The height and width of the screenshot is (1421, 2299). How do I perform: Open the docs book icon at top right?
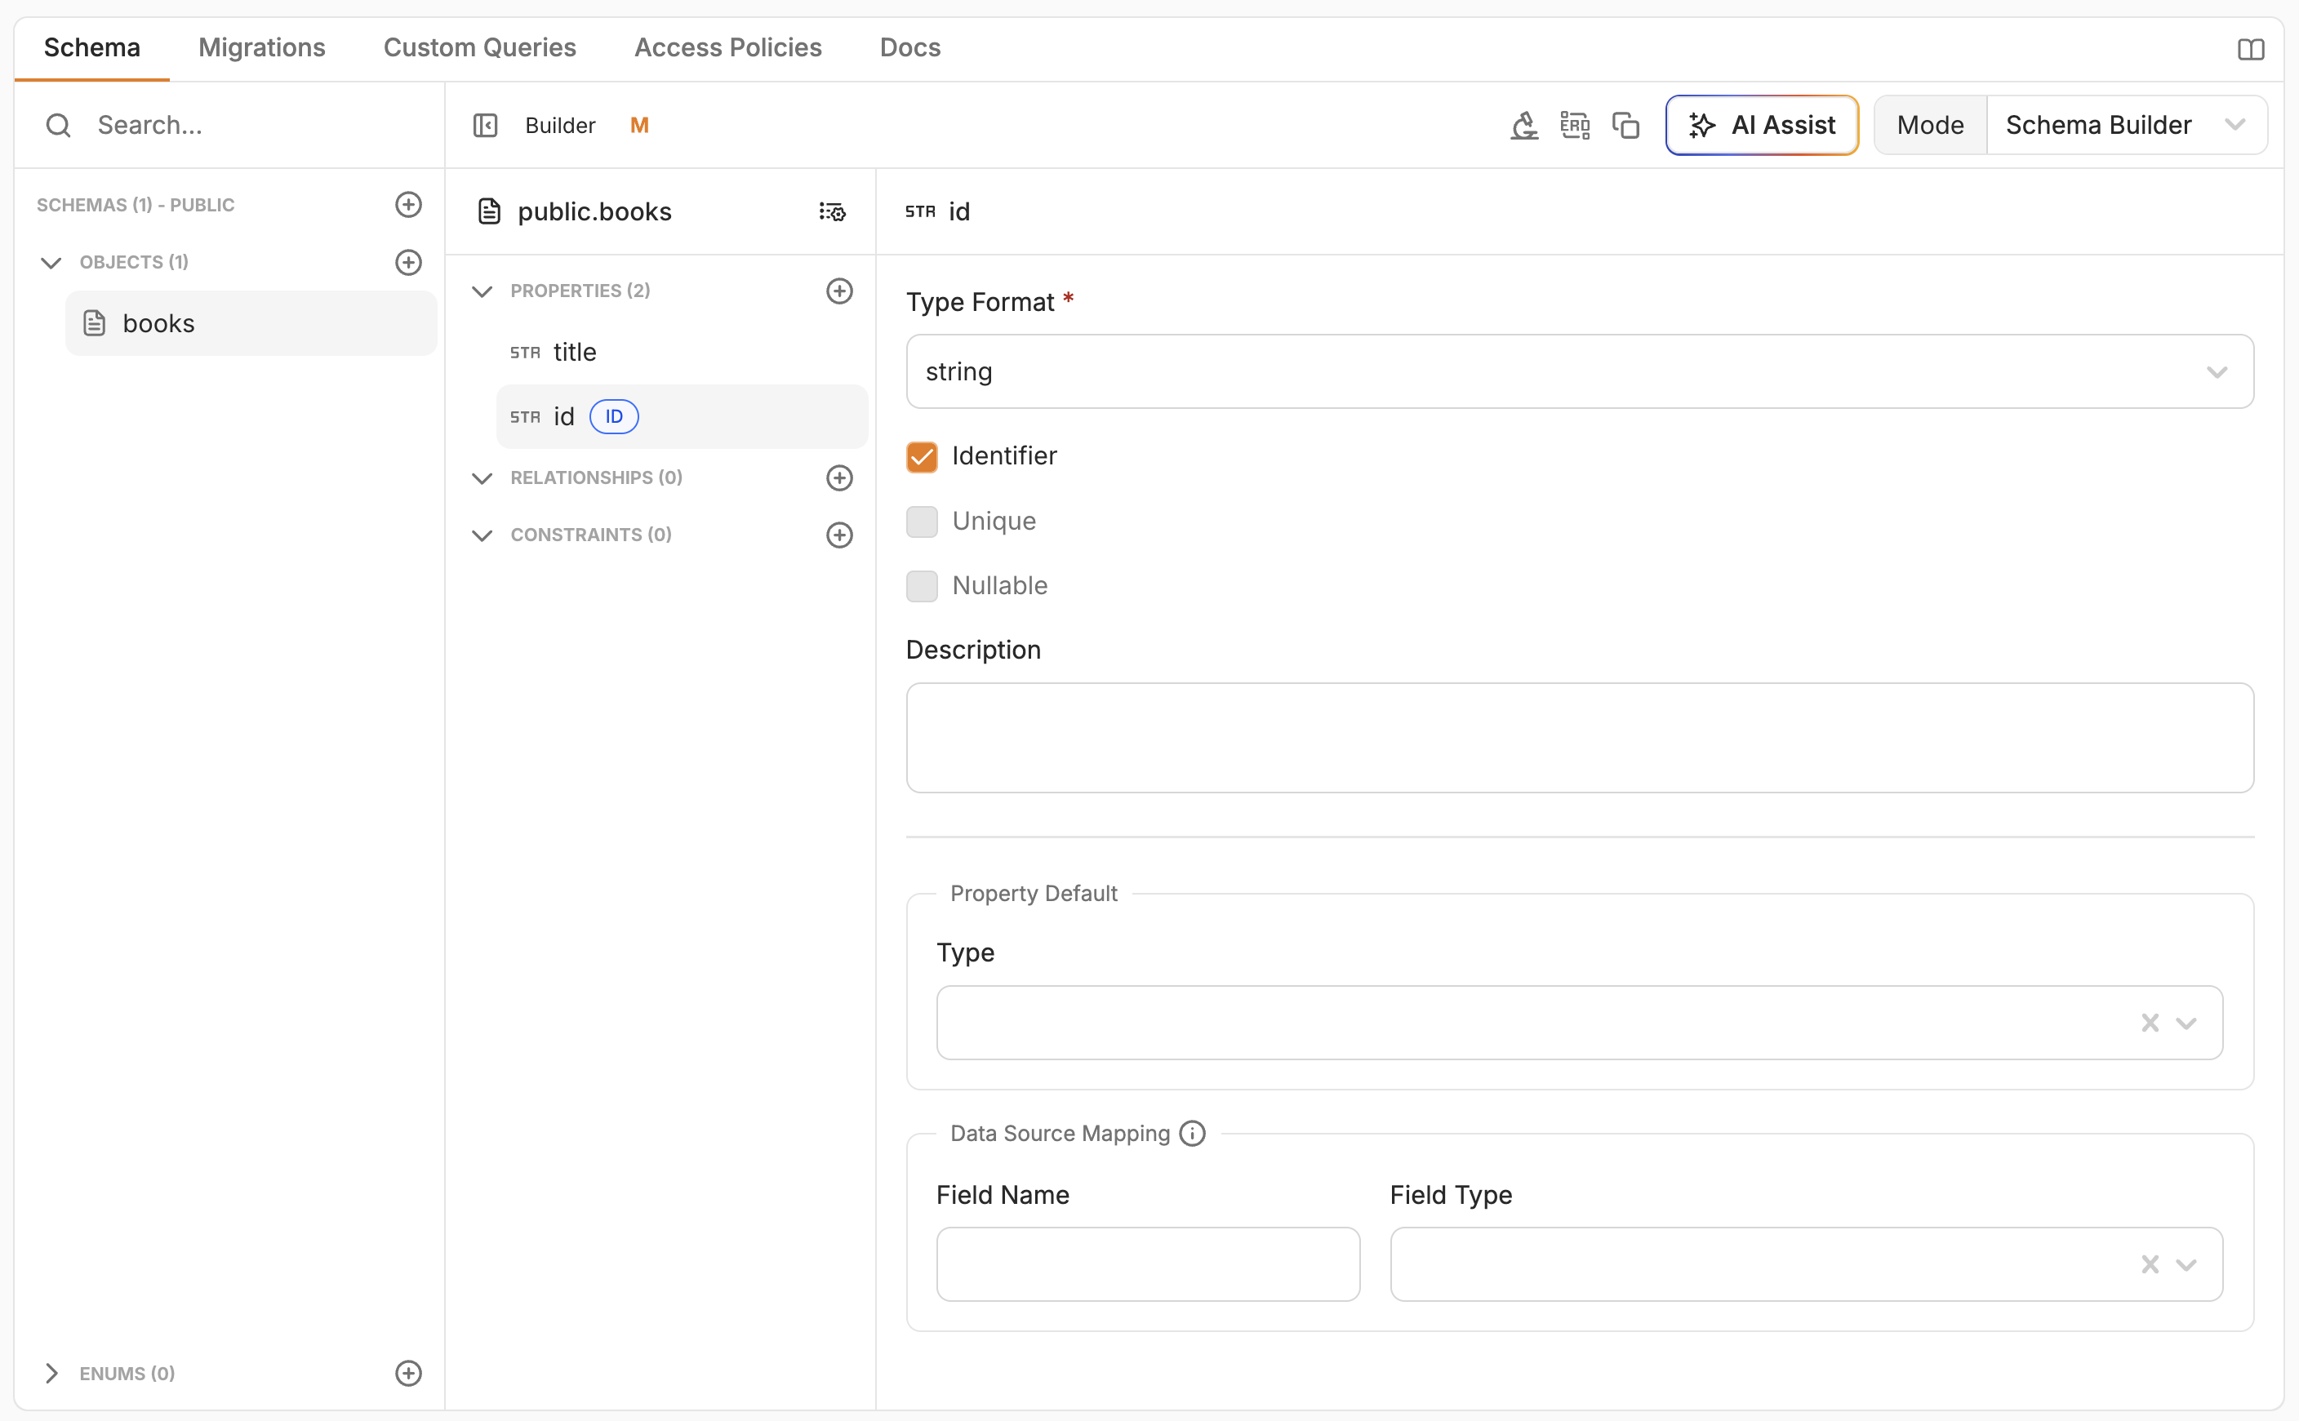coord(2250,49)
